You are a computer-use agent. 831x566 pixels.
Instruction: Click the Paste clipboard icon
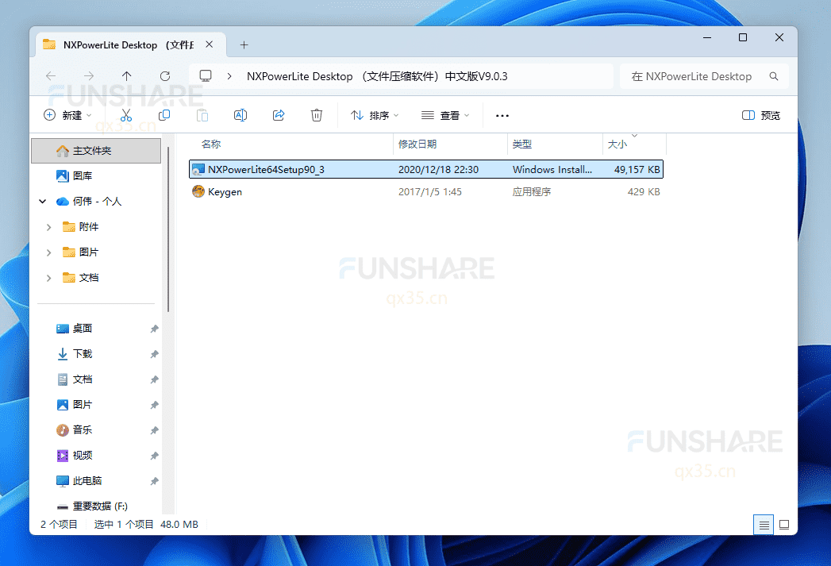pos(202,116)
